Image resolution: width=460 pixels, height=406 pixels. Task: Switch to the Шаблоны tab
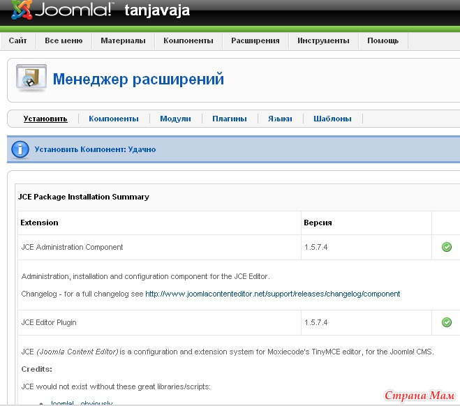pos(332,119)
